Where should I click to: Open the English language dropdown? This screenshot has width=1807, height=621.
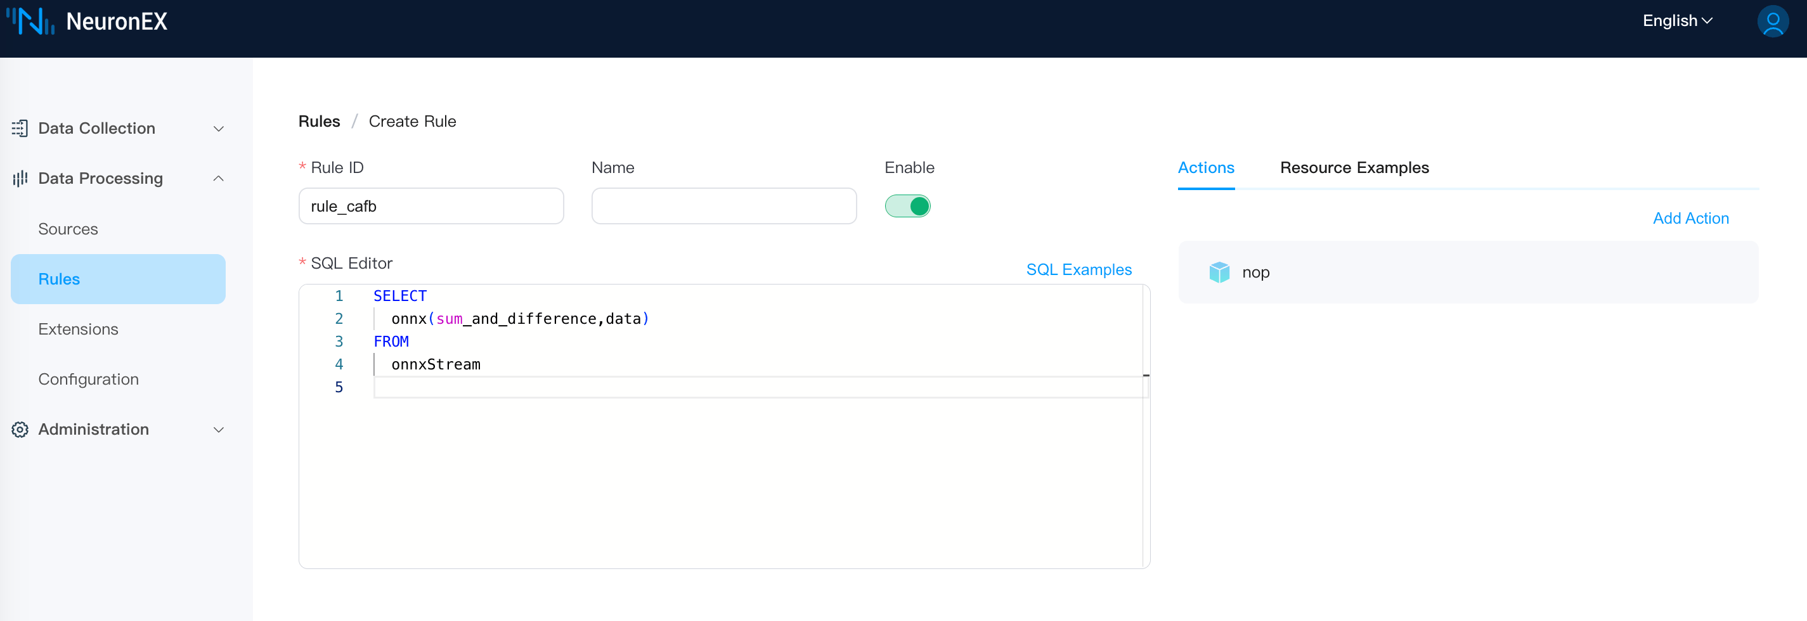pos(1677,21)
